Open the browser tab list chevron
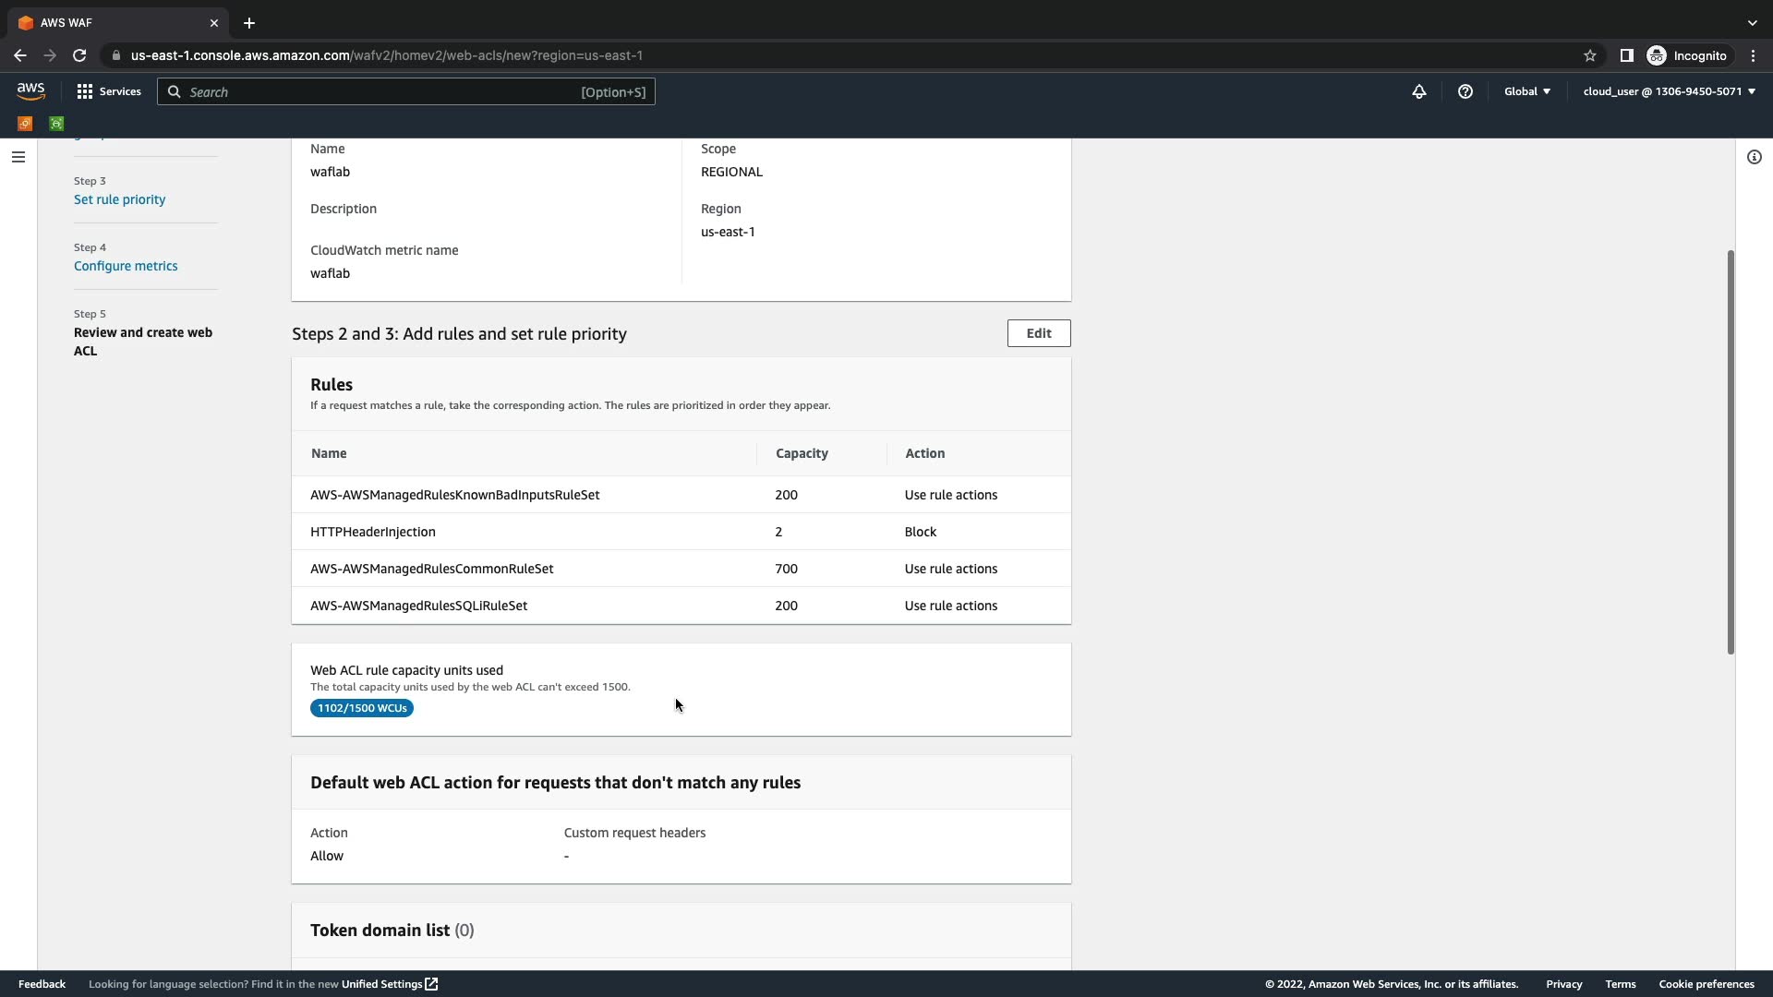The width and height of the screenshot is (1773, 997). coord(1752,22)
